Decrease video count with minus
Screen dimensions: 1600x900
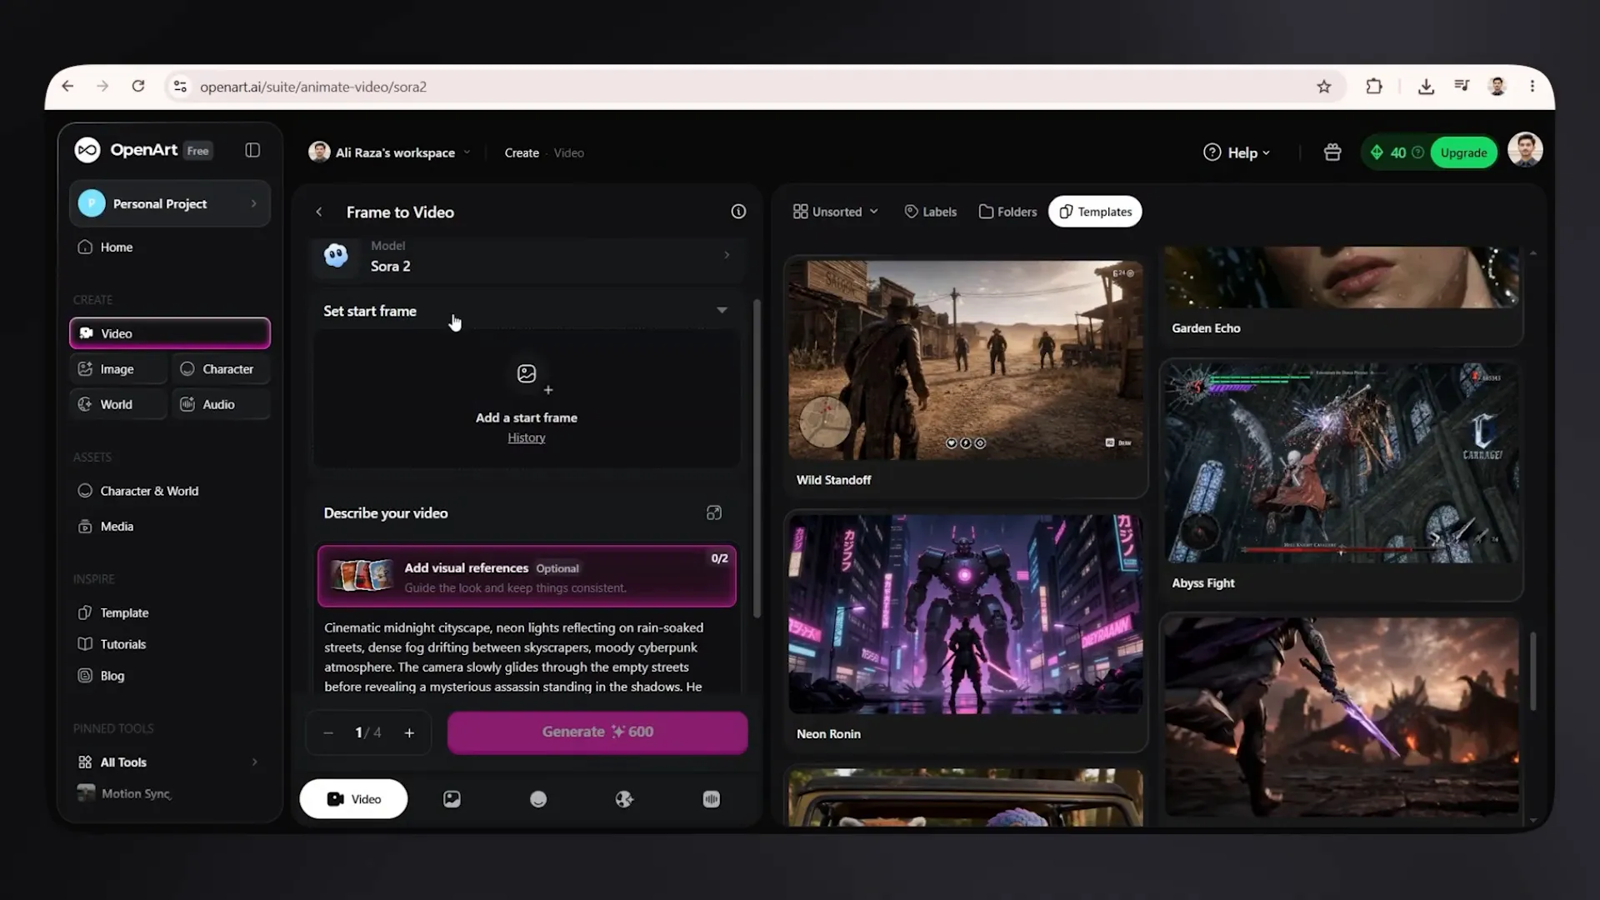point(328,733)
